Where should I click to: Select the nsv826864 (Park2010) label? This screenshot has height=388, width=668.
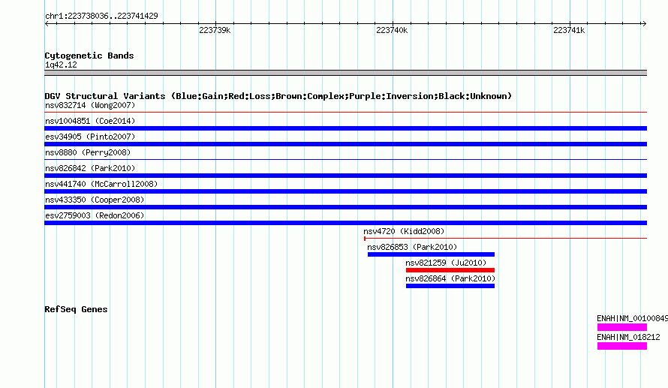point(450,278)
